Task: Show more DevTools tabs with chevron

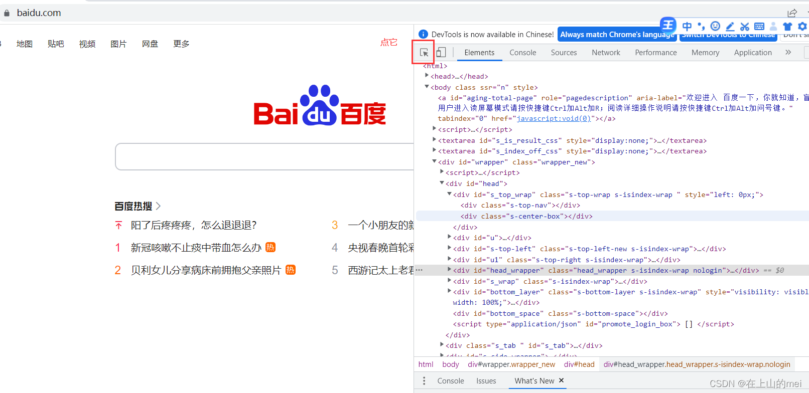Action: 788,52
